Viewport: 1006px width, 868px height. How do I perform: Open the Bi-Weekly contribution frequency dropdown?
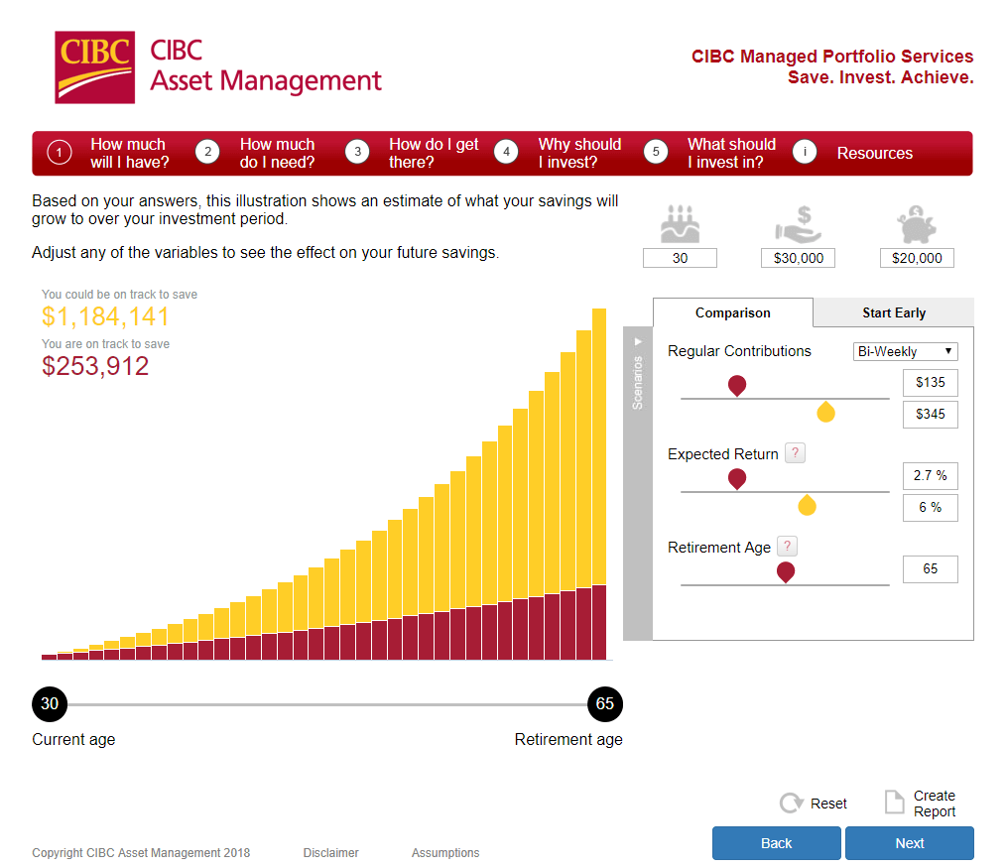[x=905, y=351]
